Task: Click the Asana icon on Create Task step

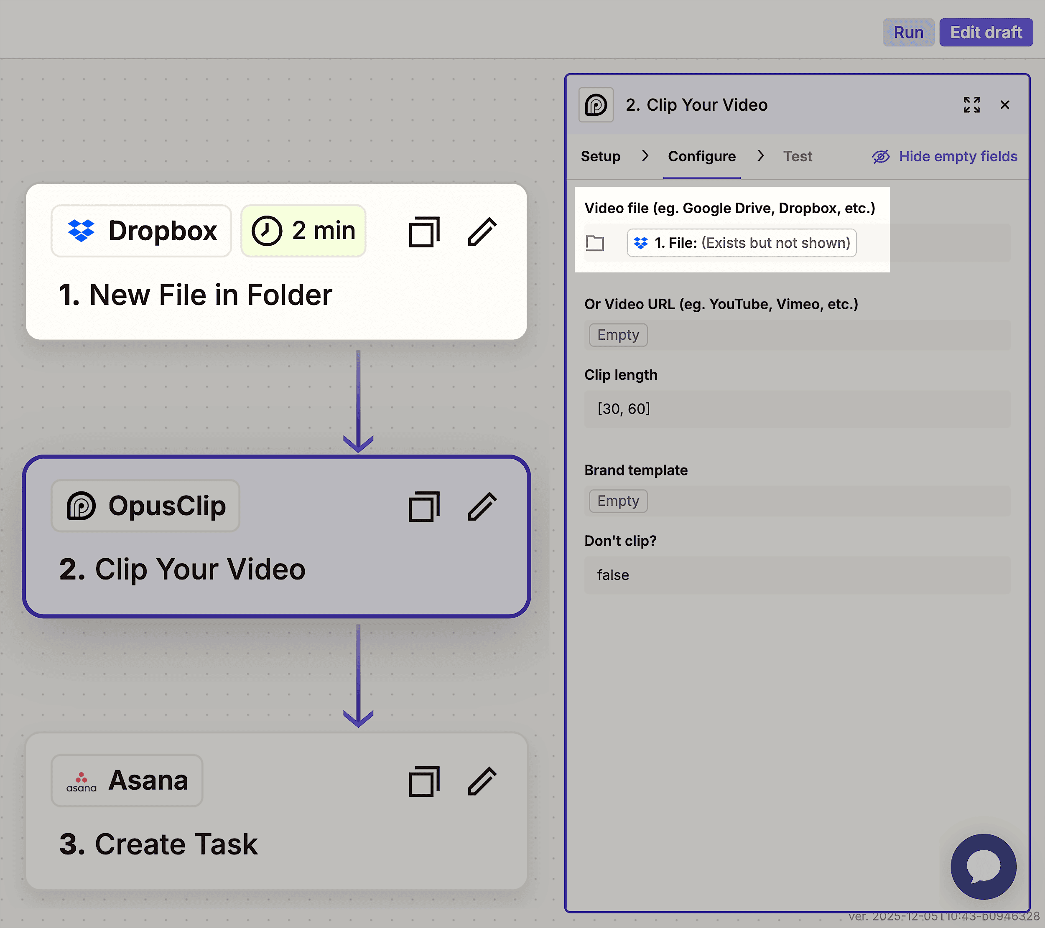Action: tap(81, 781)
